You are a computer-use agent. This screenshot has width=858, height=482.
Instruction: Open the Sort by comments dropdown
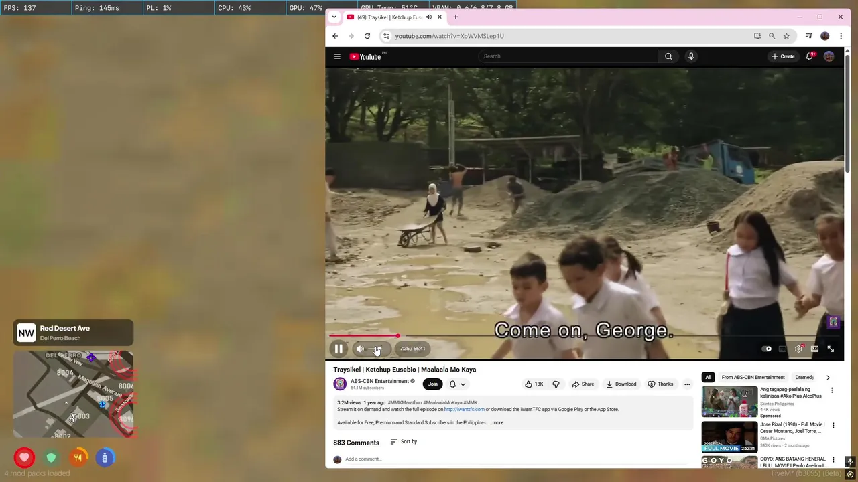(x=404, y=442)
